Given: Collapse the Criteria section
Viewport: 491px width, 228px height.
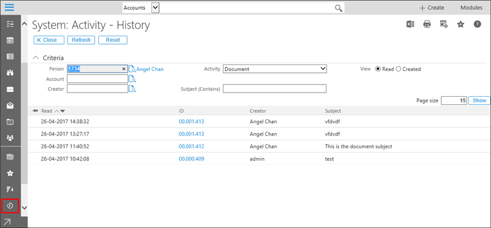Looking at the screenshot, I should [x=36, y=58].
